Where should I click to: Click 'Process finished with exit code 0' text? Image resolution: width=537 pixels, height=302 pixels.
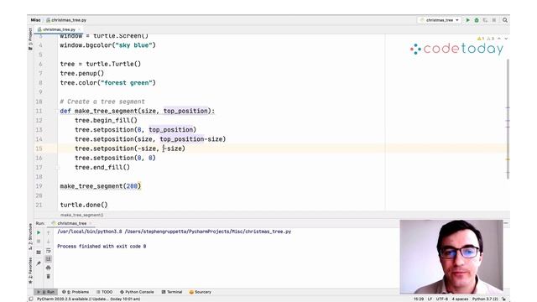102,247
